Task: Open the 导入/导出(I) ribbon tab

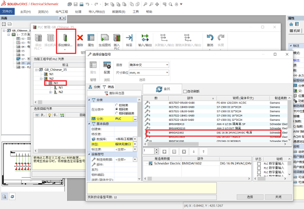Action: pos(97,12)
